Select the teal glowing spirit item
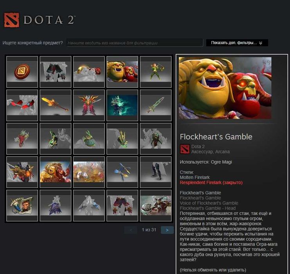 coord(122,105)
